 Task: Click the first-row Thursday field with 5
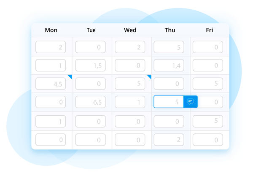pos(169,47)
